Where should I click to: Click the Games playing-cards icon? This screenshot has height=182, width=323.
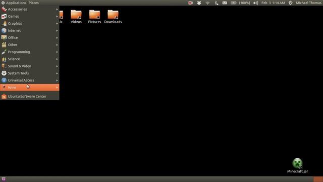point(4,16)
